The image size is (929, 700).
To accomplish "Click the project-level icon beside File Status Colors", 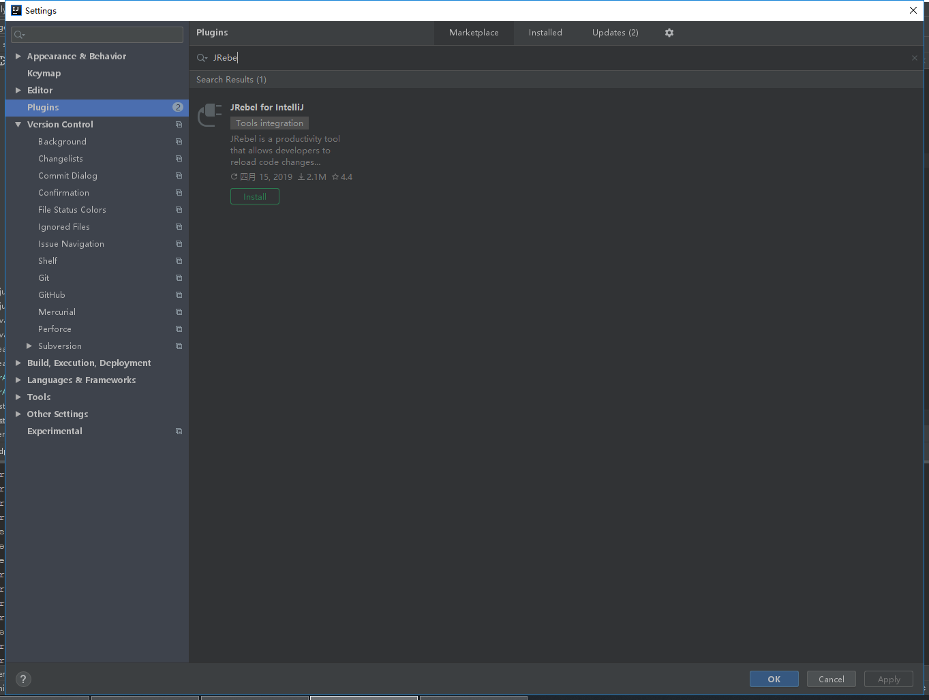I will (179, 210).
